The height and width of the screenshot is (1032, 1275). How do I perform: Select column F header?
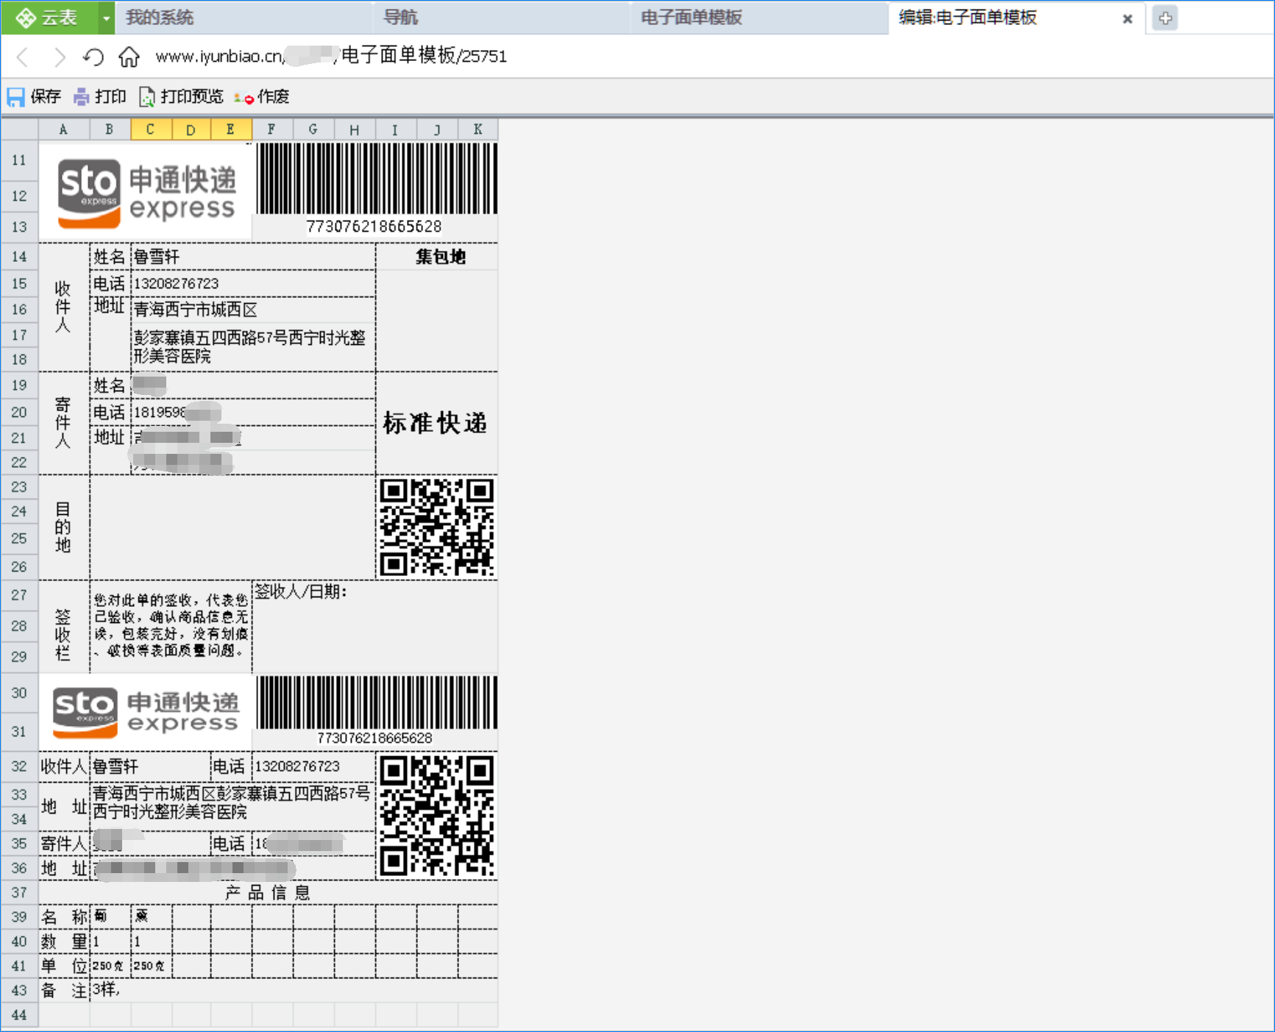[x=272, y=129]
